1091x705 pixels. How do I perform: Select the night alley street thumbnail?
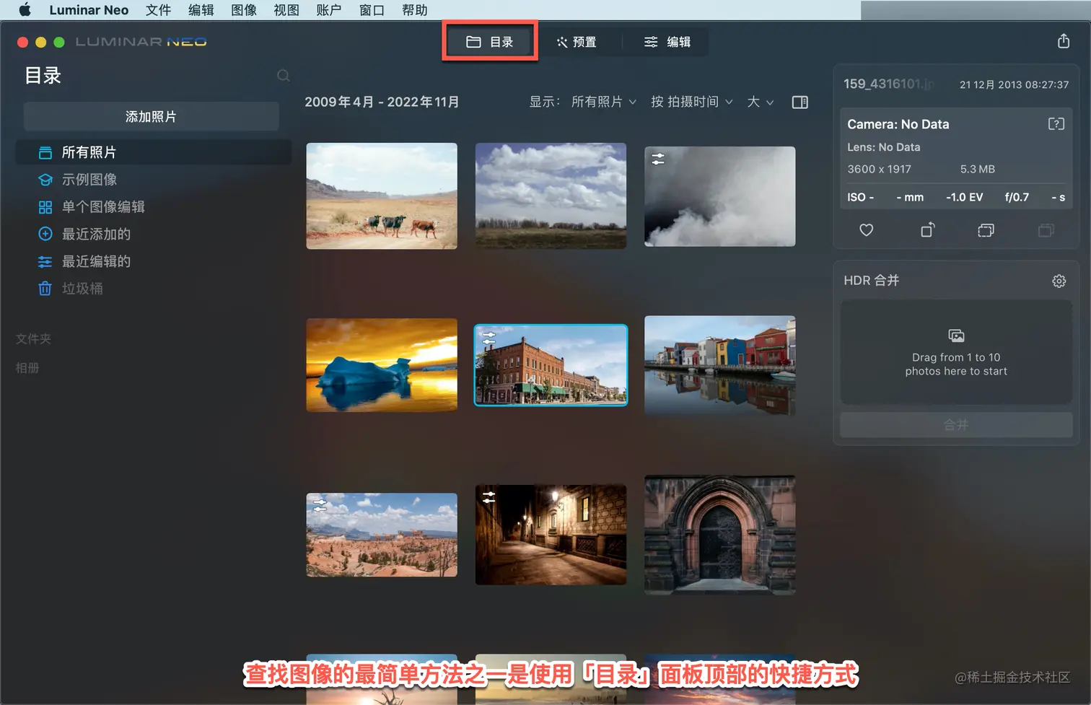pos(551,535)
